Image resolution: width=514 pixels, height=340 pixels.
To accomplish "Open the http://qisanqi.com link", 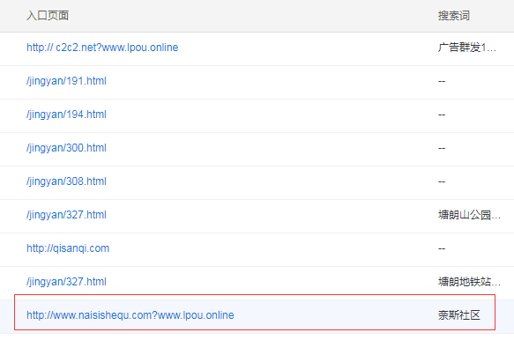I will 68,248.
